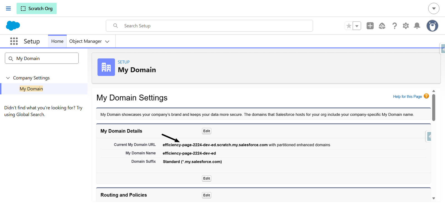Open the circled dropdown arrow at top right
Image resolution: width=445 pixels, height=206 pixels.
[434, 8]
